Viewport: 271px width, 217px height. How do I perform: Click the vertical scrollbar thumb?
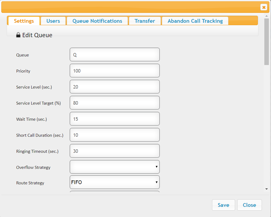pyautogui.click(x=266, y=41)
